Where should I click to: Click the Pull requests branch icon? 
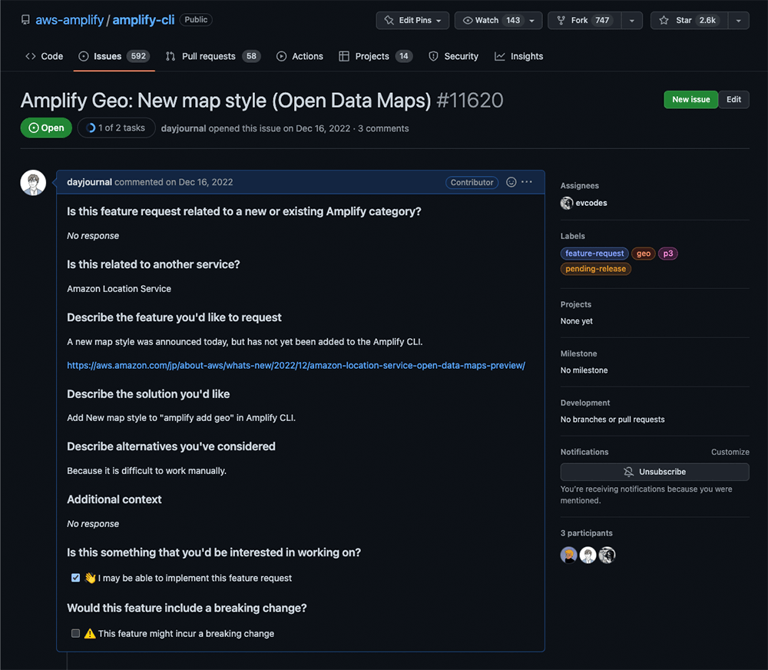coord(170,56)
